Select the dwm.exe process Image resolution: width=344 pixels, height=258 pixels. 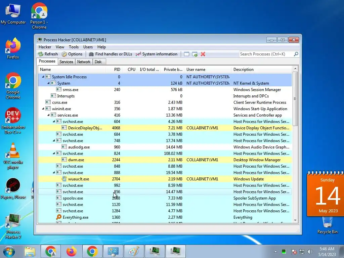pyautogui.click(x=165, y=160)
